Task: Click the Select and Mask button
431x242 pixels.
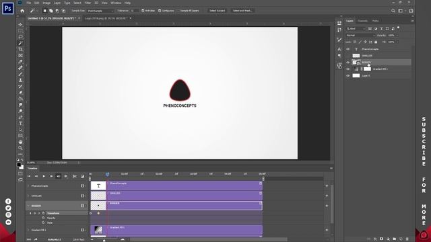Action: pyautogui.click(x=242, y=11)
